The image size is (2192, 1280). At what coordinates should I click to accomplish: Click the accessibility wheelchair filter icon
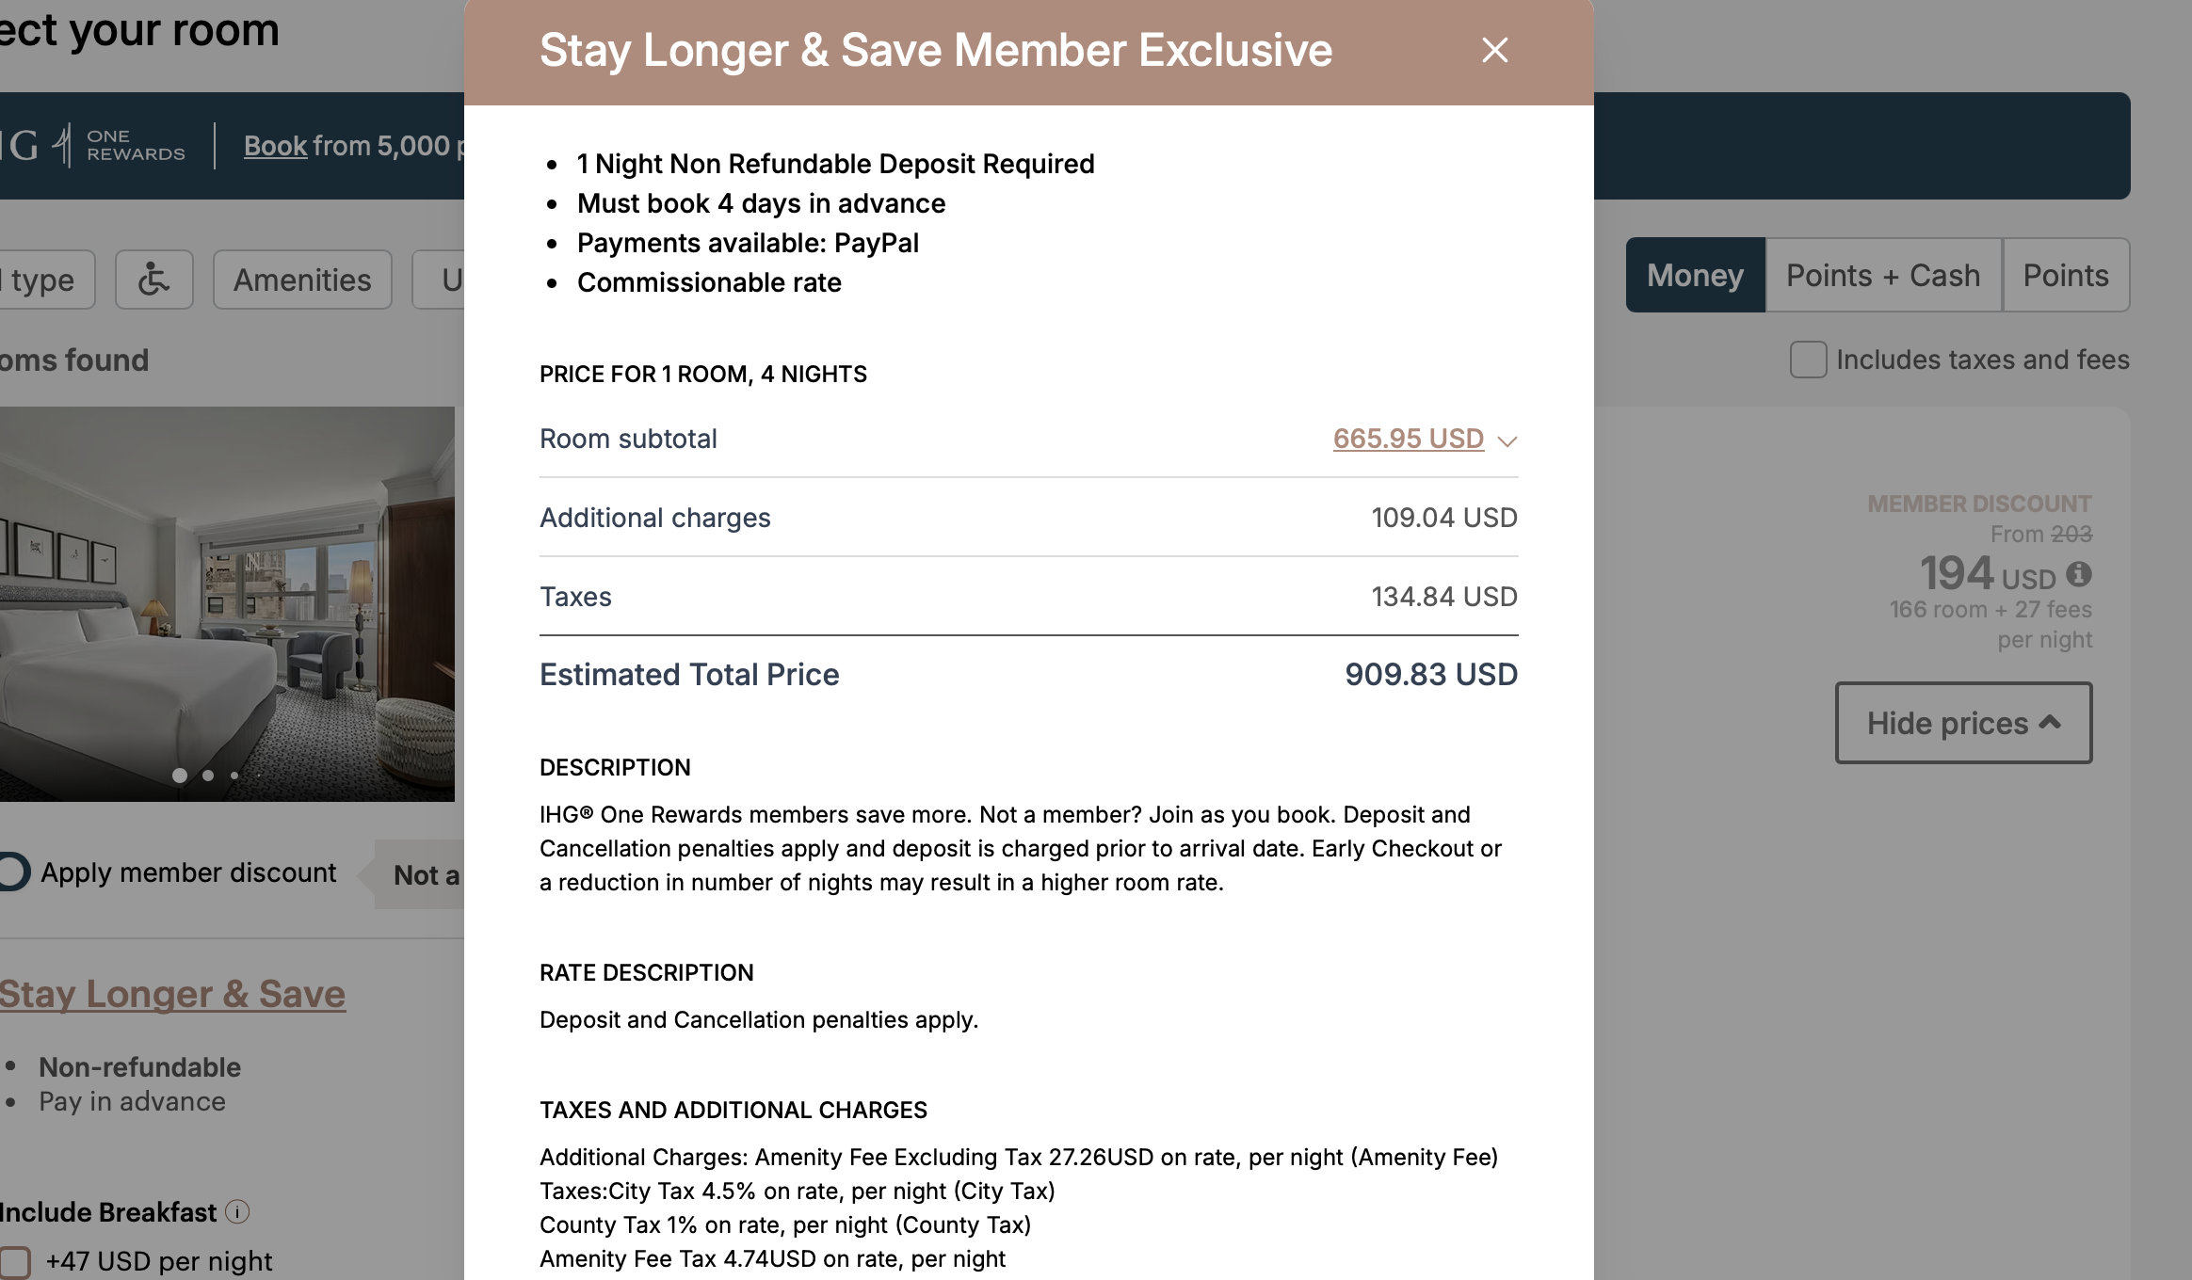[153, 280]
